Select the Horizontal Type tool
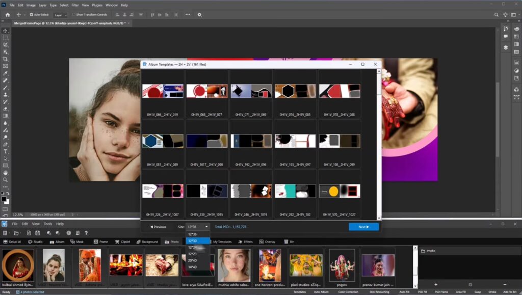 point(5,151)
